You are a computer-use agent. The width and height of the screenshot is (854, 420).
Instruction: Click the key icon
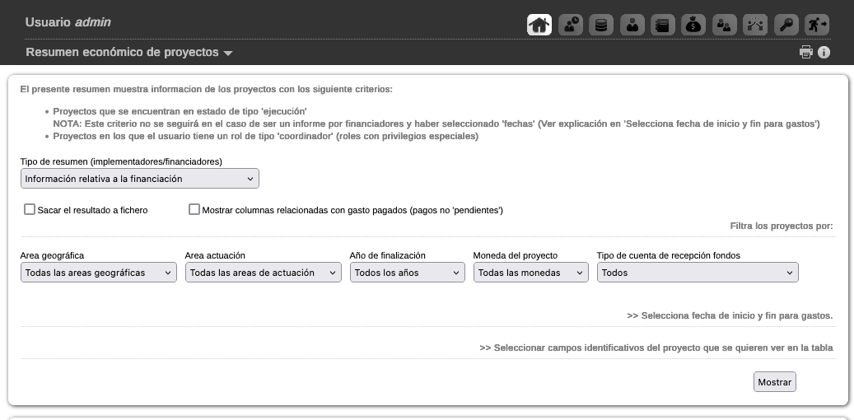point(786,25)
